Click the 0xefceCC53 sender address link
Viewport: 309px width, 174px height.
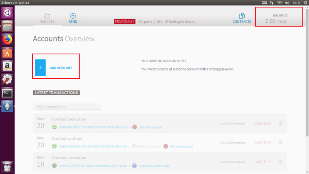(x=93, y=166)
